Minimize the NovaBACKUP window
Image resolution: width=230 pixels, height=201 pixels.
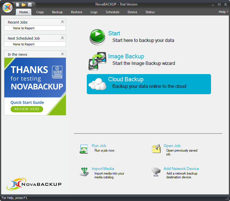(x=213, y=5)
